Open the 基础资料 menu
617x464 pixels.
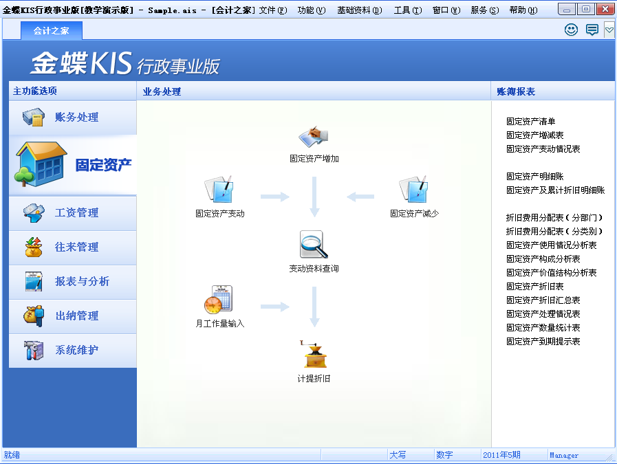point(359,10)
